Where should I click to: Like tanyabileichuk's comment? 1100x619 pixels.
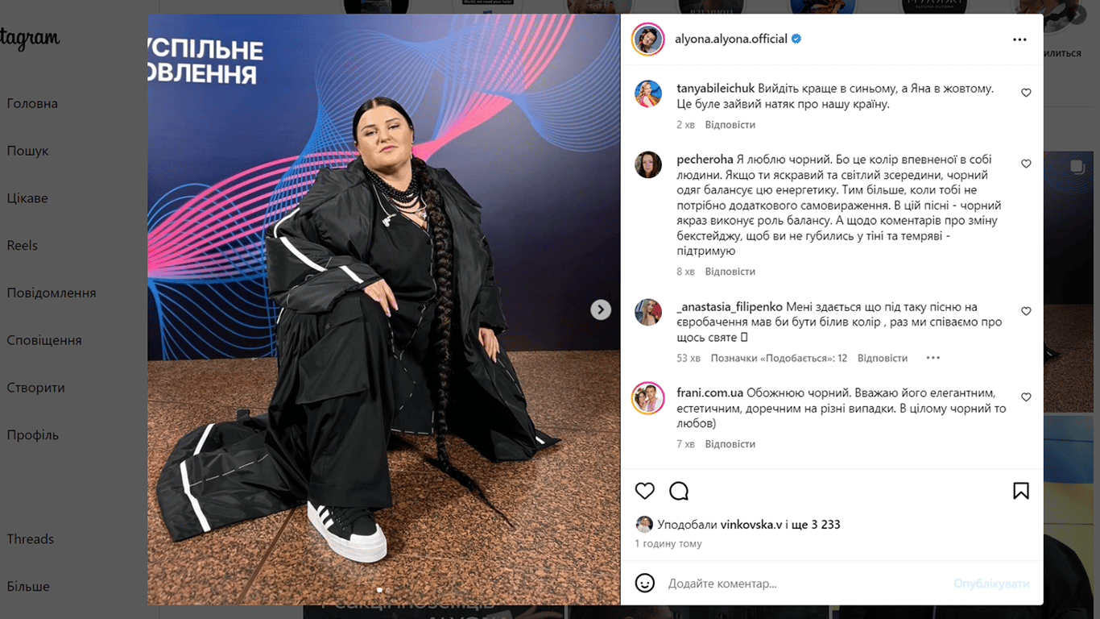click(1026, 93)
